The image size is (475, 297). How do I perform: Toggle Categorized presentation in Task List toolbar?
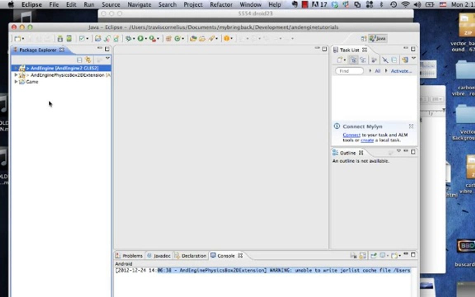point(353,60)
